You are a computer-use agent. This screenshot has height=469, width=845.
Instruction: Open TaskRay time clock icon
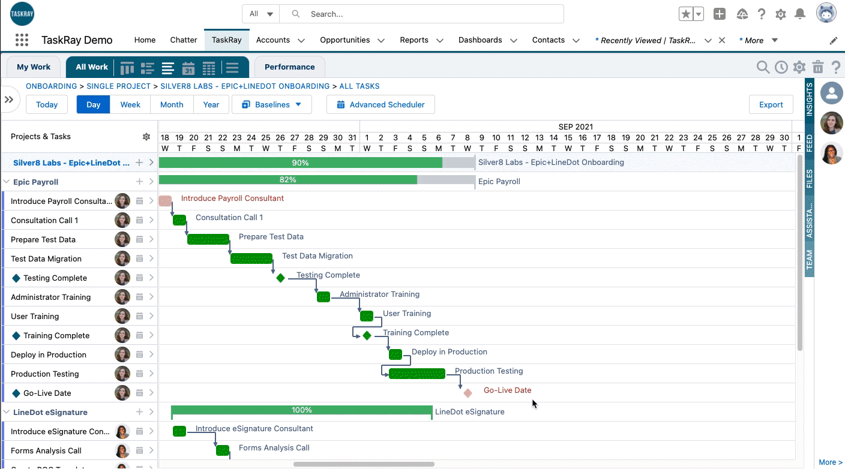[x=781, y=67]
